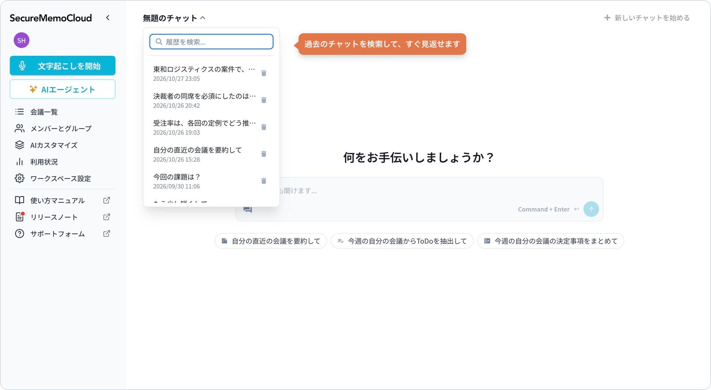Open chat 決裁者の同席を必須にしたのは
This screenshot has height=390, width=711.
(204, 100)
